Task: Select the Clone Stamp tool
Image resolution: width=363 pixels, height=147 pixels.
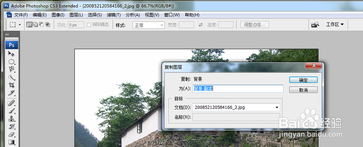Action: [x=12, y=119]
